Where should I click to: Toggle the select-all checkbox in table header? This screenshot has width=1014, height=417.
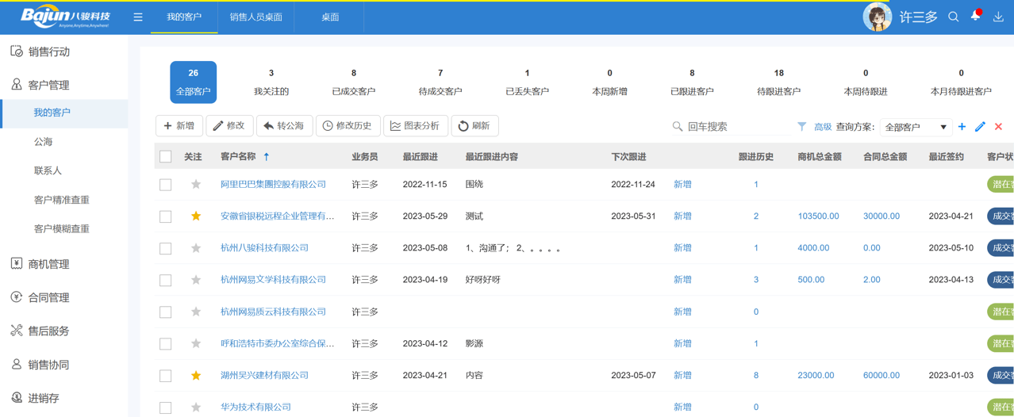166,157
